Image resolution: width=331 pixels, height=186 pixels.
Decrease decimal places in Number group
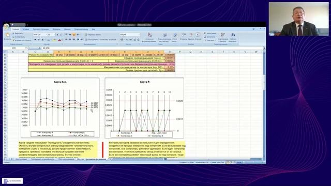coord(138,40)
